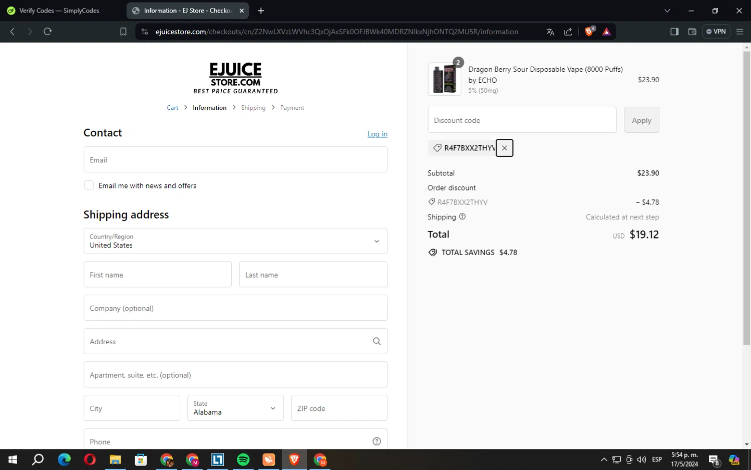Click the Discount code field

(x=522, y=120)
